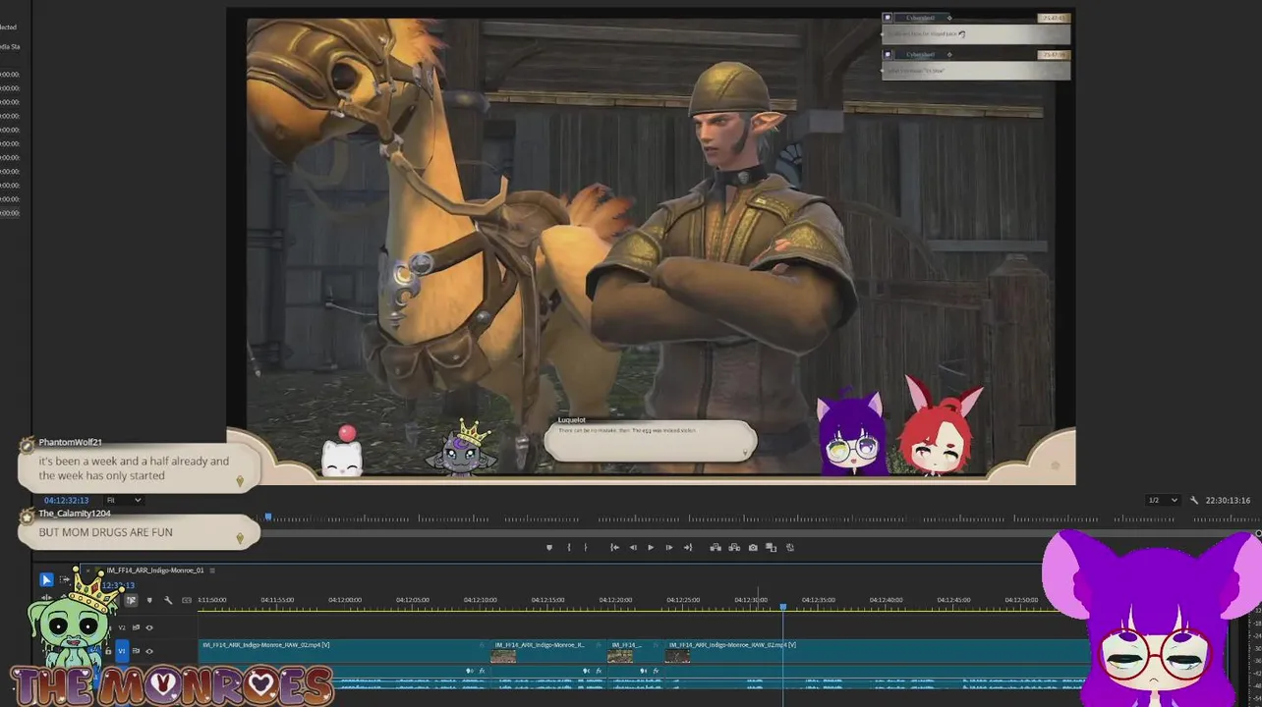Step forward one frame

669,548
